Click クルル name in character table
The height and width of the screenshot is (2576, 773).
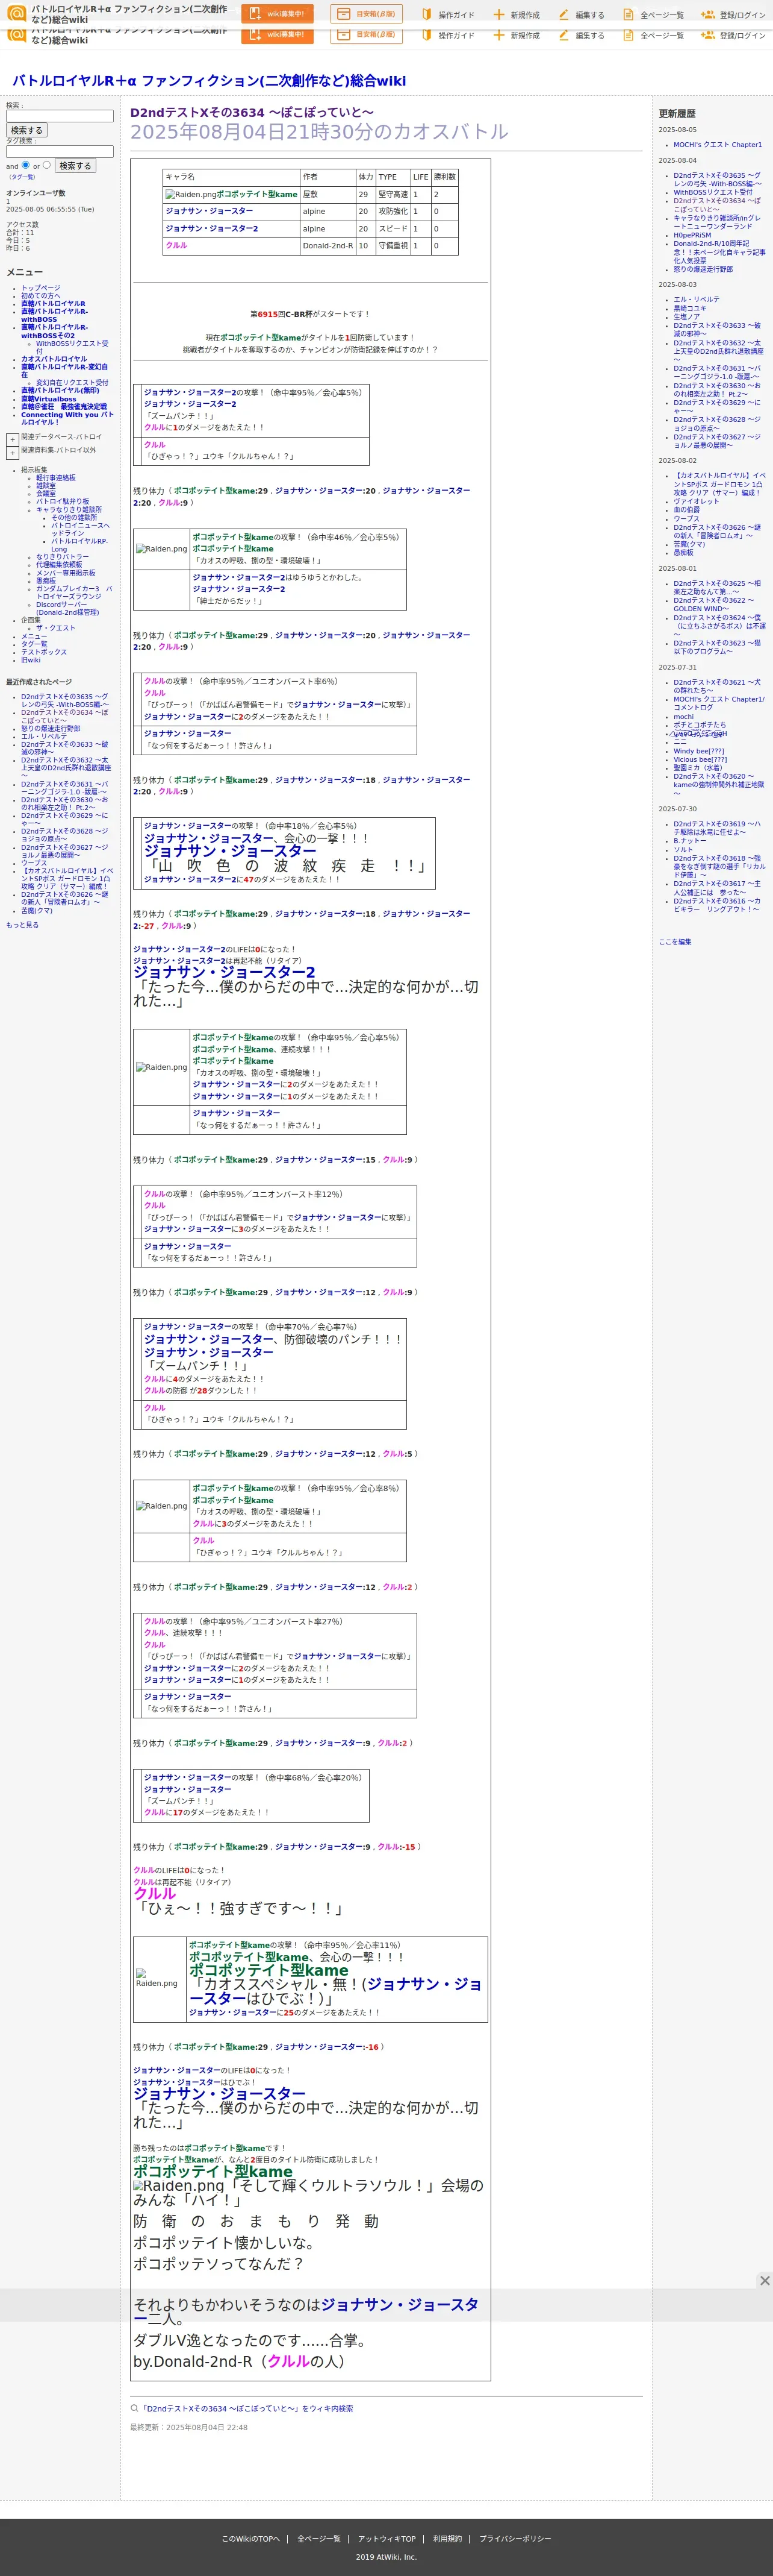pos(176,245)
